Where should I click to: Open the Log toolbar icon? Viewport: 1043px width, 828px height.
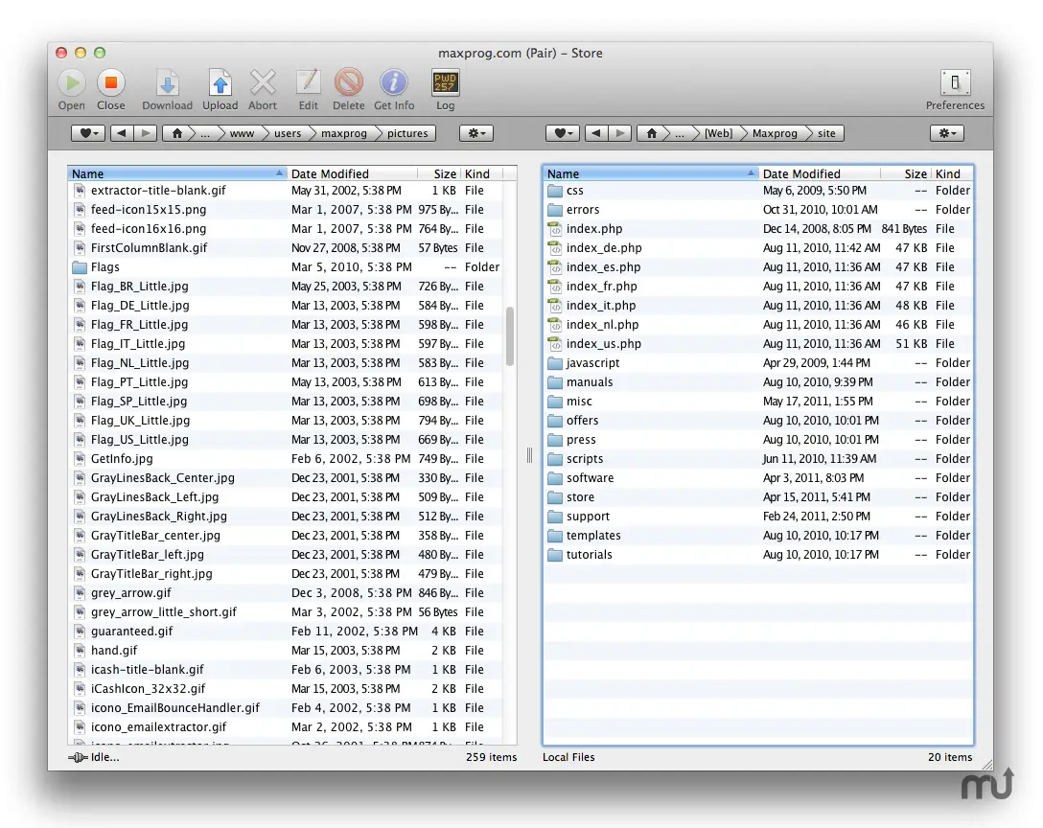pyautogui.click(x=445, y=83)
